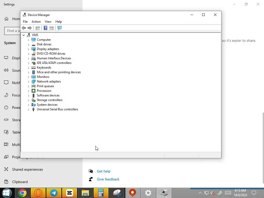Click the Software devices icon
The height and width of the screenshot is (198, 264).
coord(34,95)
